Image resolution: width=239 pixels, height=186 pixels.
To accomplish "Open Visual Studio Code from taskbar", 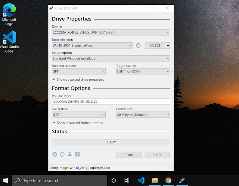I will click(141, 180).
